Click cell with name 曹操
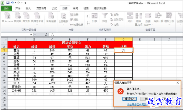This screenshot has width=184, height=111. [16, 50]
